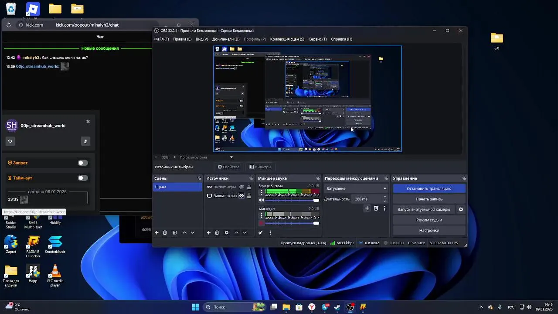Move the scene up in the Сцены panel
The height and width of the screenshot is (314, 558).
[184, 233]
